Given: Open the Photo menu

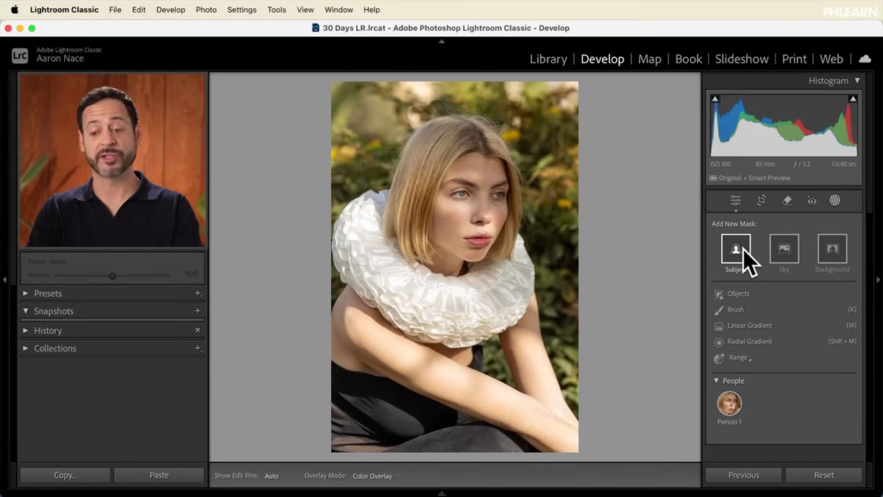Looking at the screenshot, I should point(206,10).
